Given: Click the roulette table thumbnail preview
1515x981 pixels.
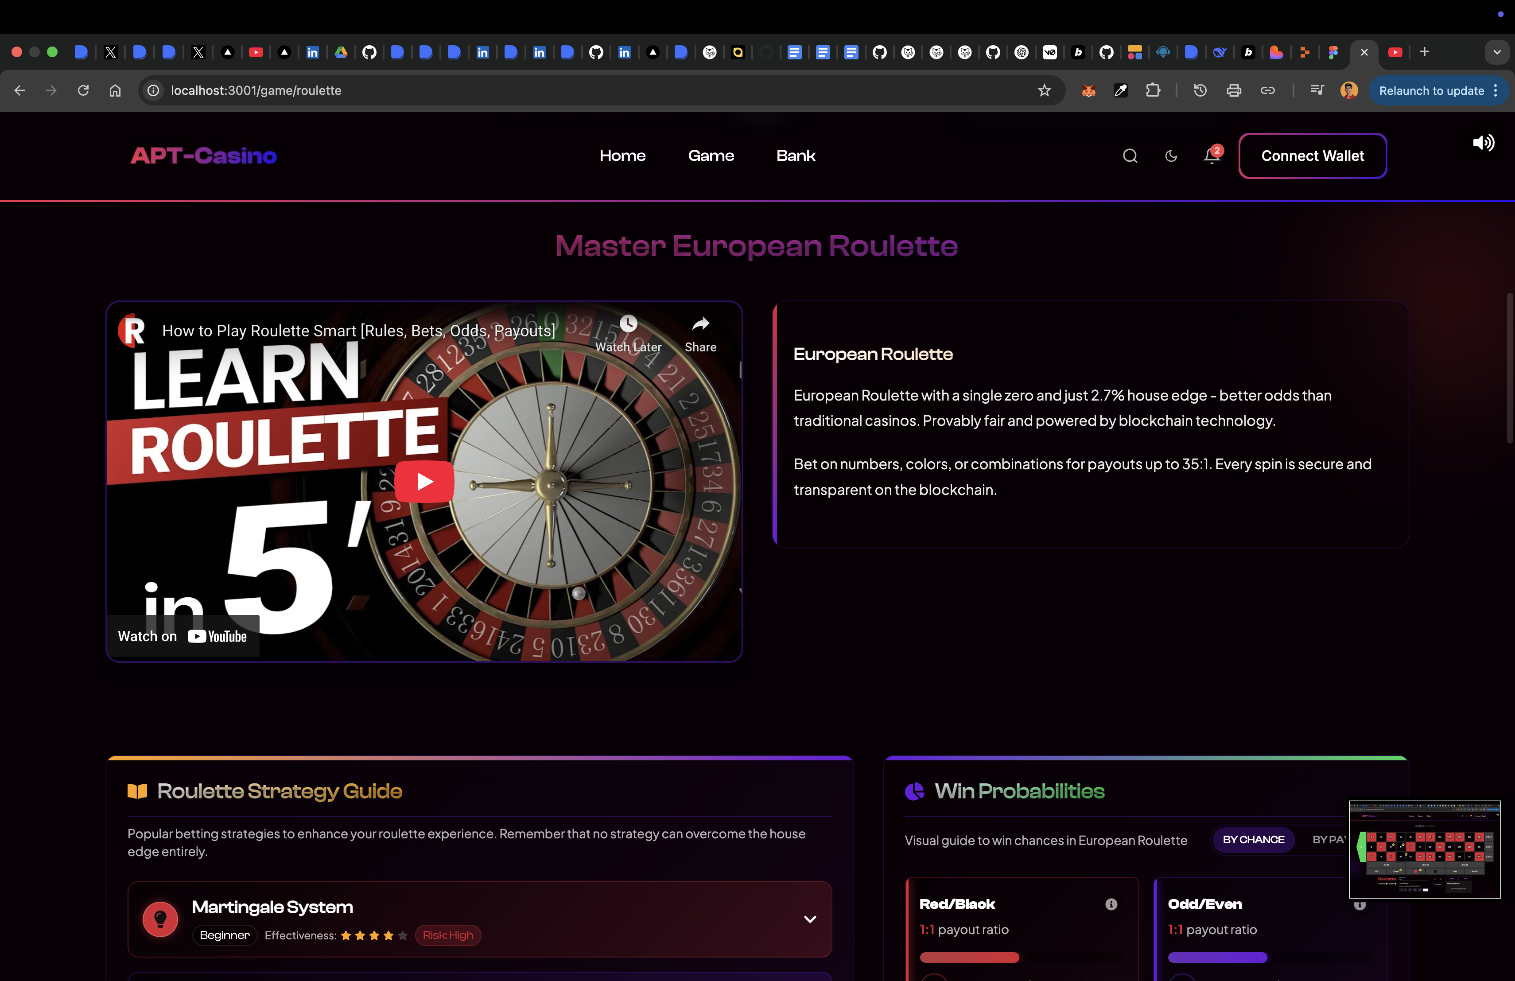Looking at the screenshot, I should (x=1424, y=849).
